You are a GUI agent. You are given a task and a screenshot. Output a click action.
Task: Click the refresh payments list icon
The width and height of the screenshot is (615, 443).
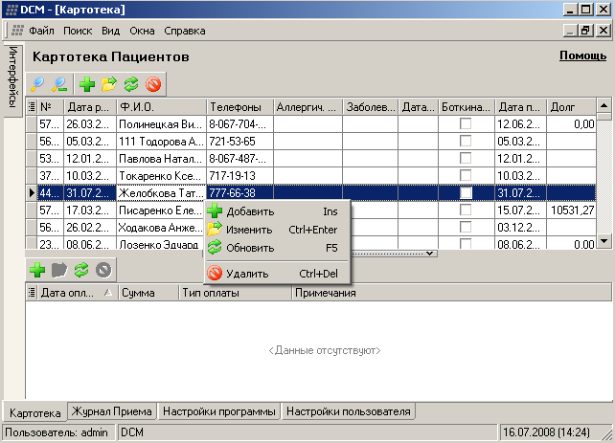pos(81,270)
